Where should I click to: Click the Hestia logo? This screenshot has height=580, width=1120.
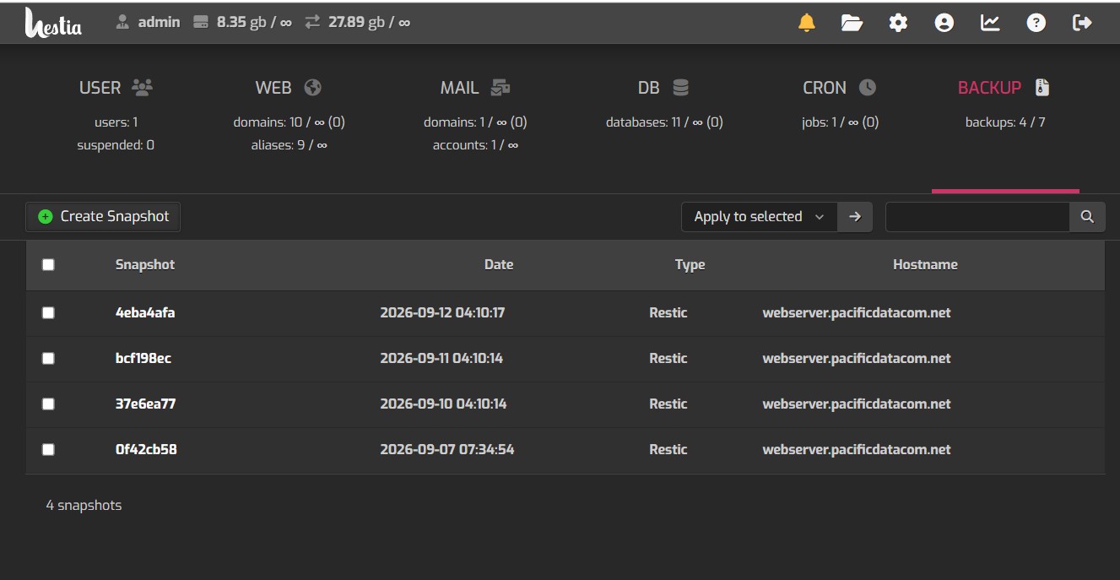point(53,23)
